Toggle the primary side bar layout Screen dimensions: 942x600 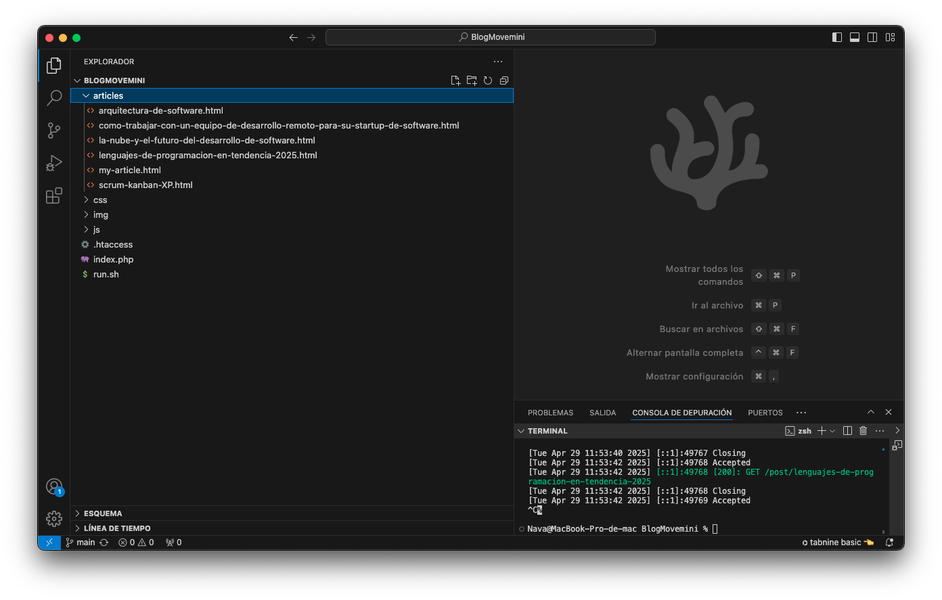point(837,37)
